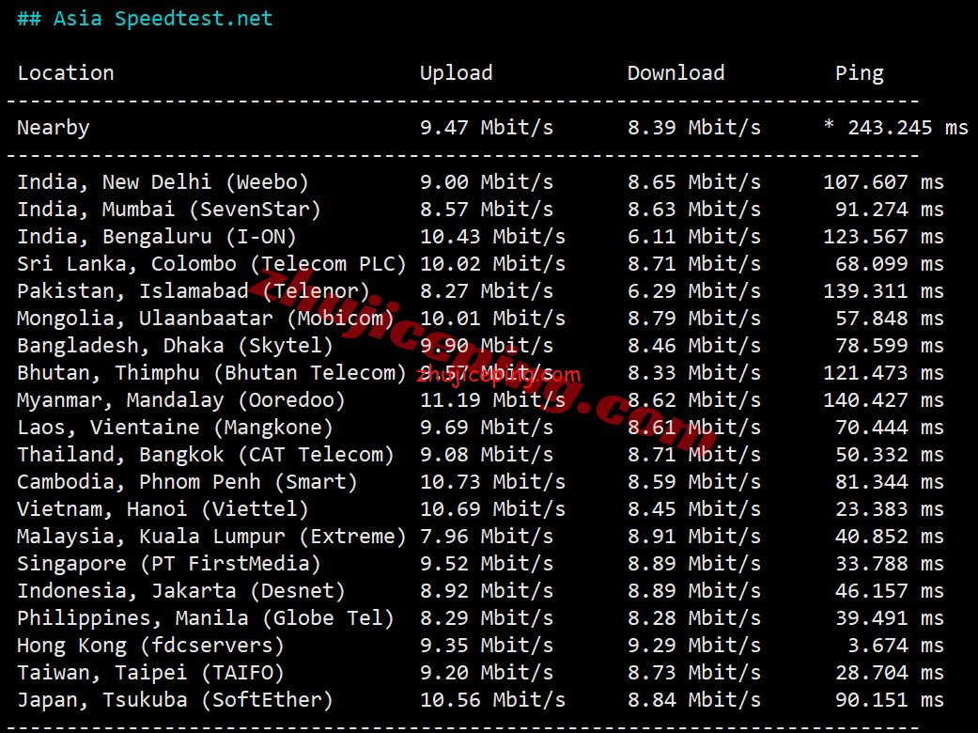Select Myanmar, Mandalay (Ooredoo) row
978x733 pixels.
point(181,400)
